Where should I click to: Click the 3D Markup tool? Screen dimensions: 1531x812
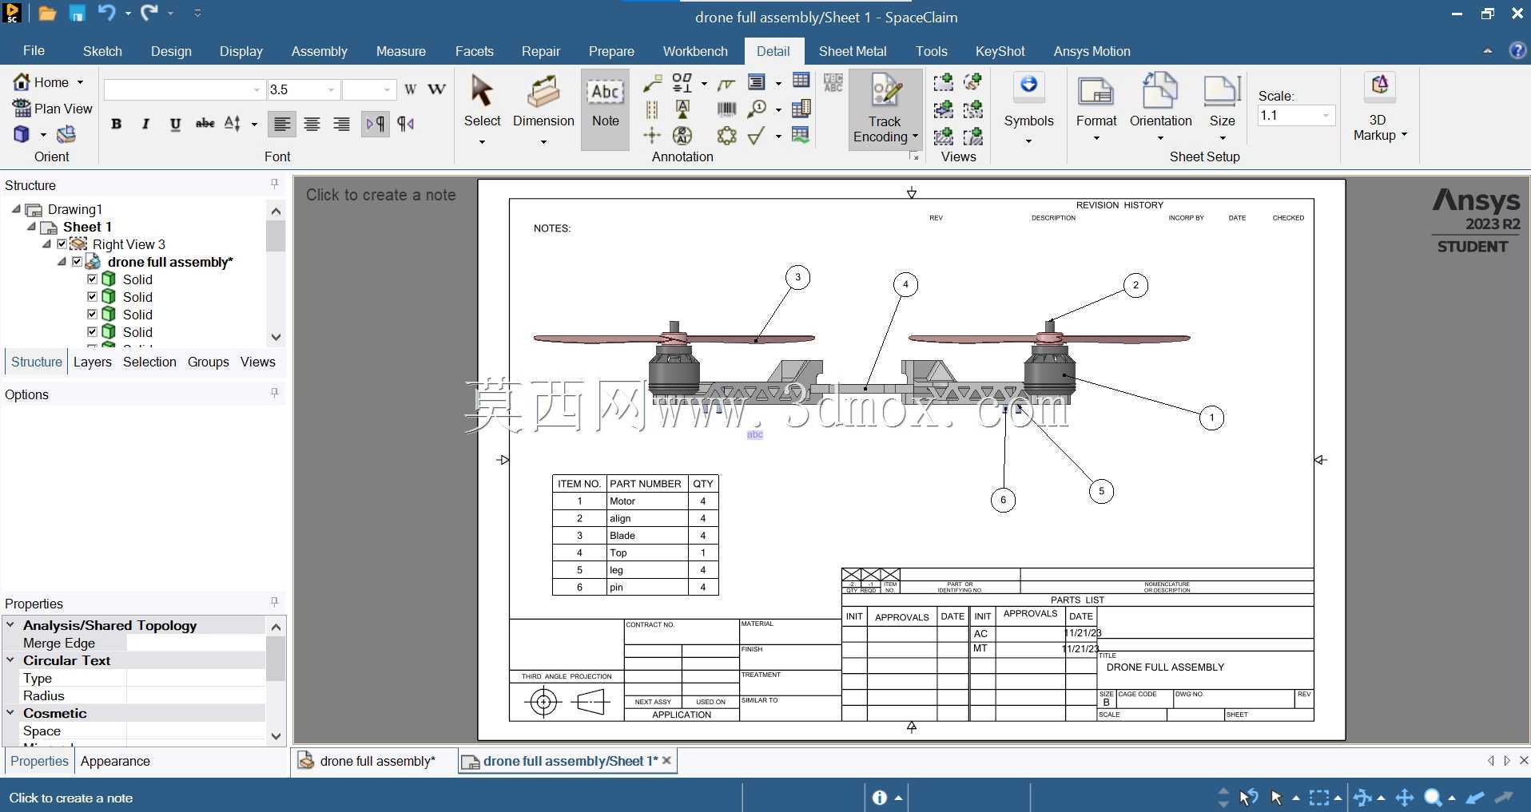point(1379,108)
